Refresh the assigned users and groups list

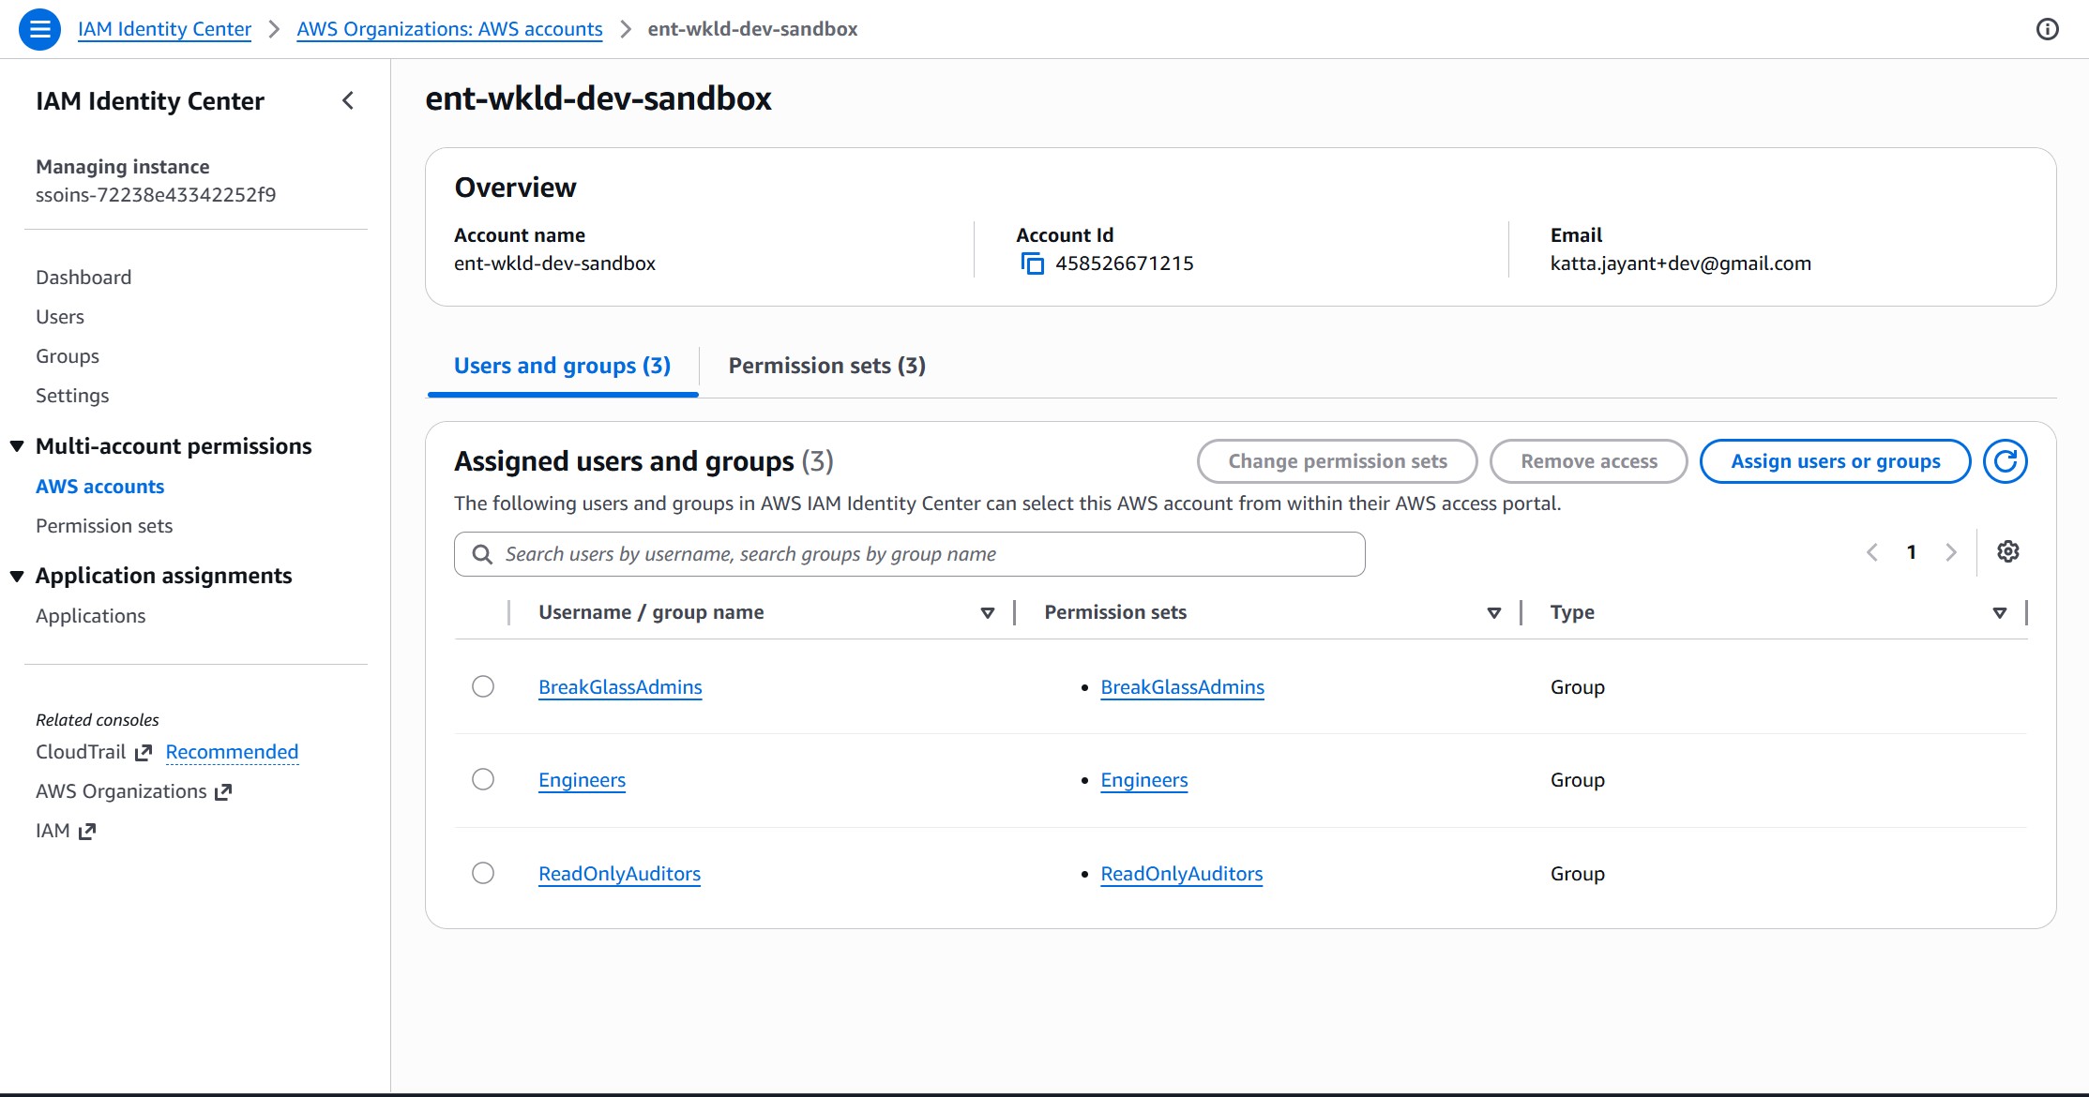2006,461
